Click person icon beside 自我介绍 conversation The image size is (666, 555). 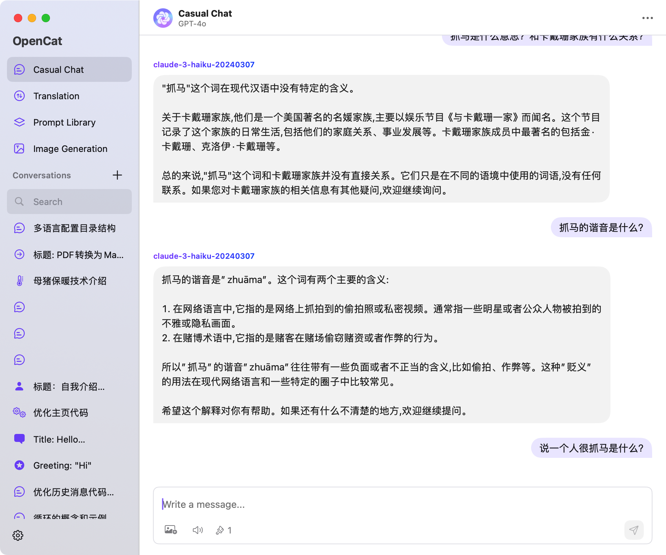point(19,386)
